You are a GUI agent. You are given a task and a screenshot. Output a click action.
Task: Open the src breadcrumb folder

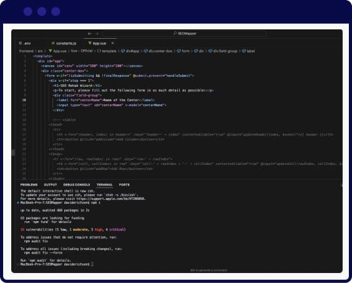click(40, 51)
